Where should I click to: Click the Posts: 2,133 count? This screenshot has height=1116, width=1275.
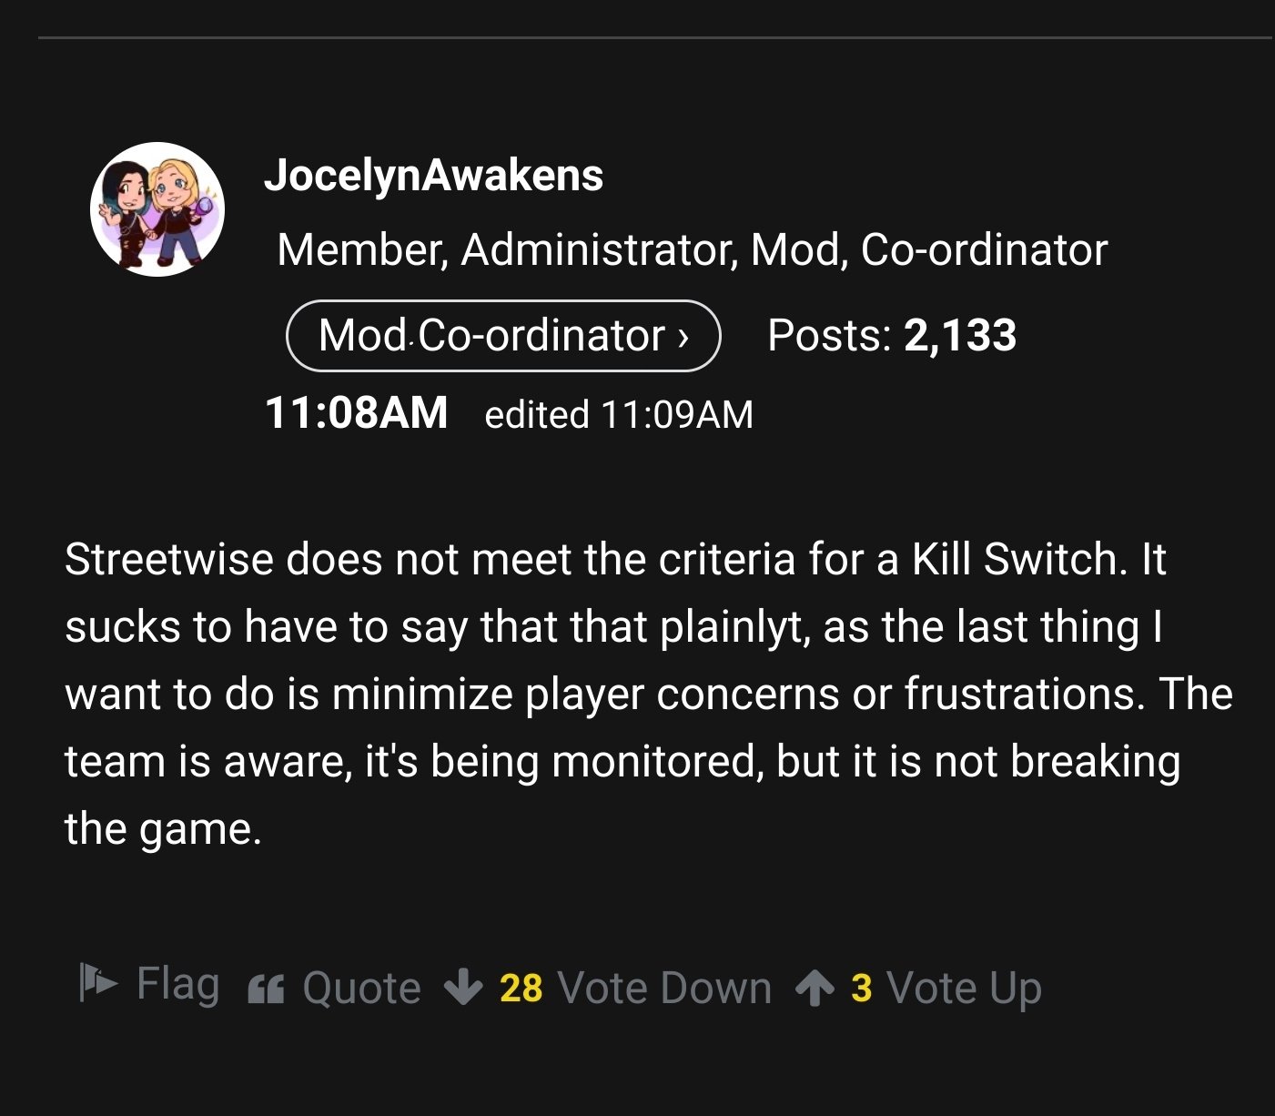click(x=892, y=335)
